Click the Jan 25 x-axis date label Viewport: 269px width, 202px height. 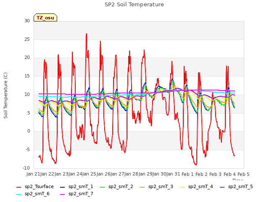[x=90, y=174]
